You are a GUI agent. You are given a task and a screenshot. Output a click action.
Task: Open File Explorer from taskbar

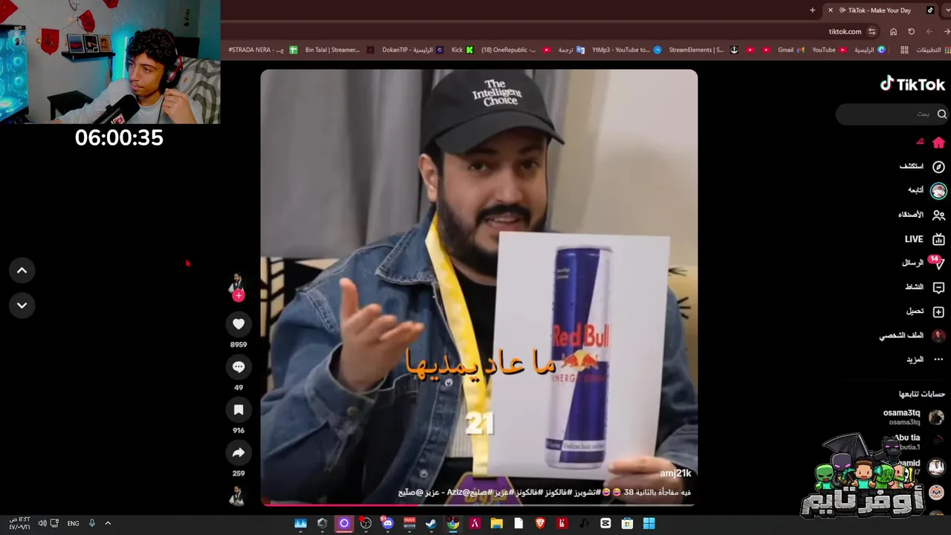tap(496, 523)
